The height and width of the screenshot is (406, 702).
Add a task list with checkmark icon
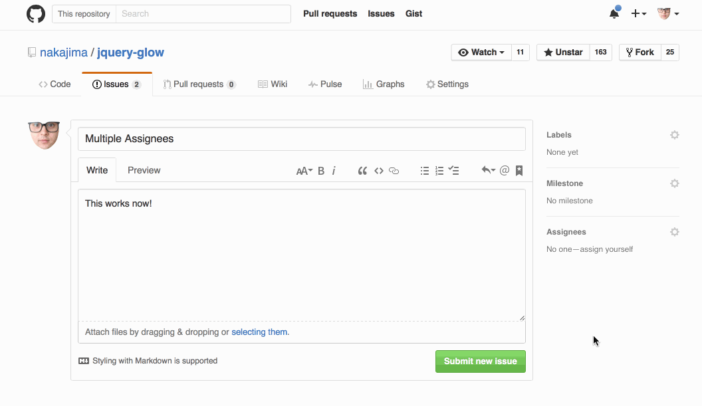(x=454, y=171)
